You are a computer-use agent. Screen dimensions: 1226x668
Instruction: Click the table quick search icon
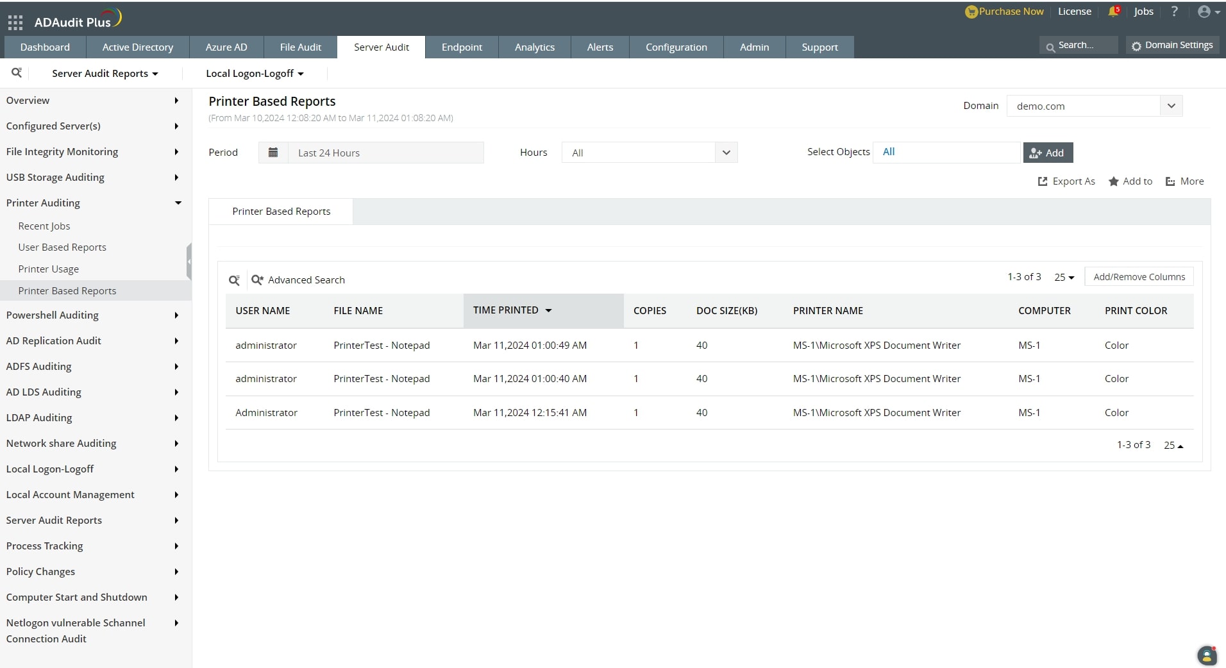click(x=234, y=280)
